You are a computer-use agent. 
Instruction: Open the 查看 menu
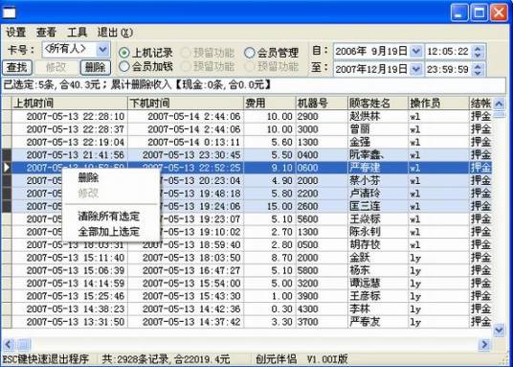pyautogui.click(x=47, y=33)
